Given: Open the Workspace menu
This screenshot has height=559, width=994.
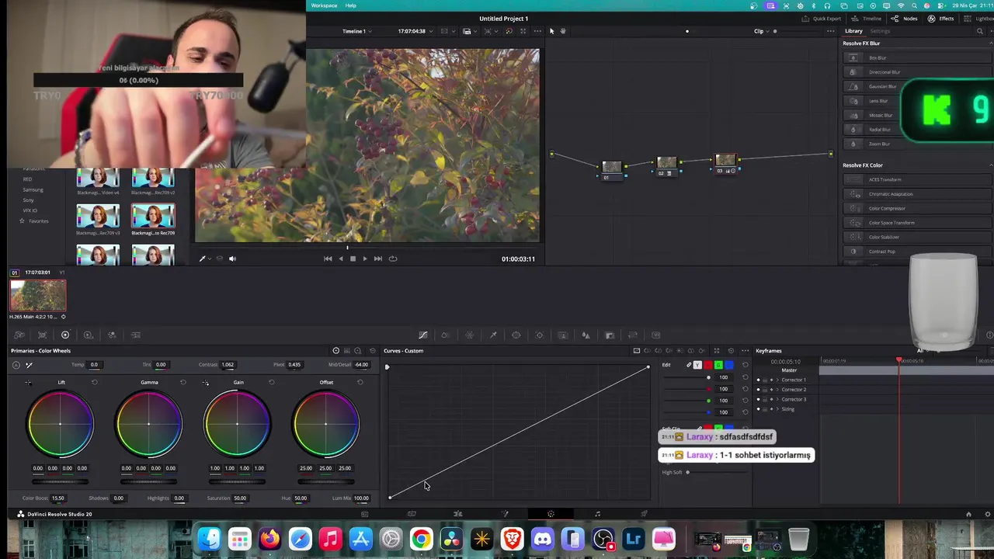Looking at the screenshot, I should pos(325,5).
